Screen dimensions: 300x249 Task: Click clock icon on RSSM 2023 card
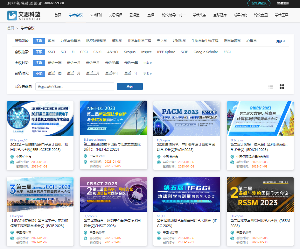point(232,238)
